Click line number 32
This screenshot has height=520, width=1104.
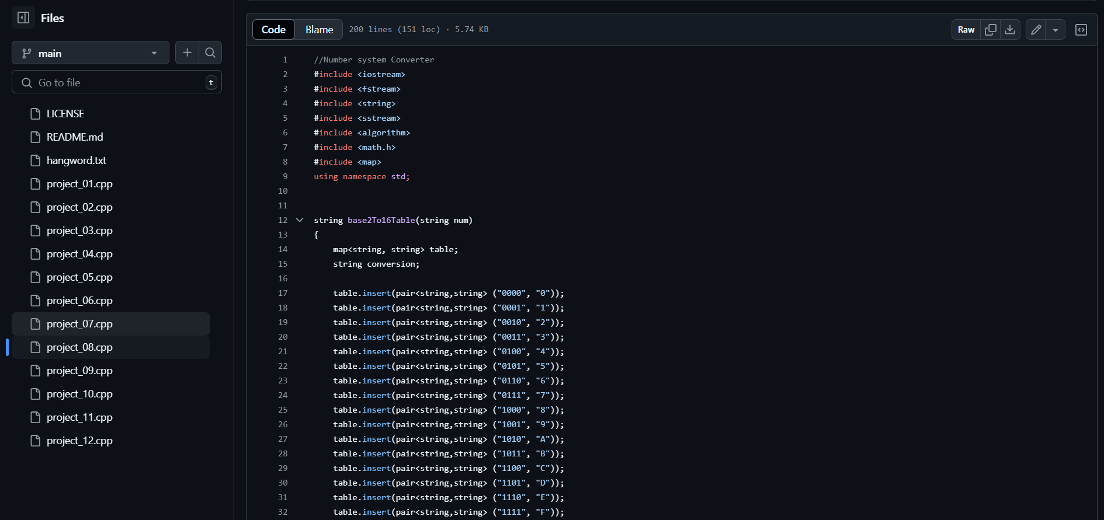pyautogui.click(x=283, y=512)
